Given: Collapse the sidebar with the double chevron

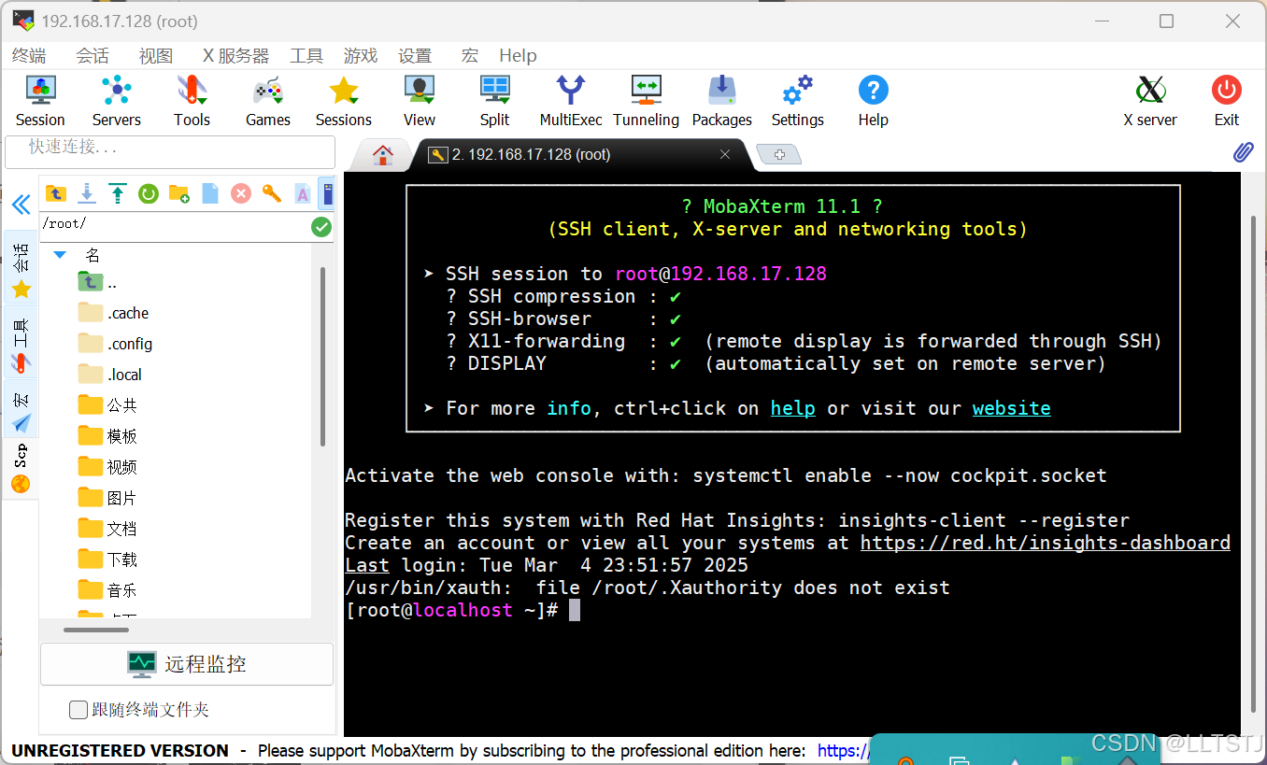Looking at the screenshot, I should click(21, 205).
